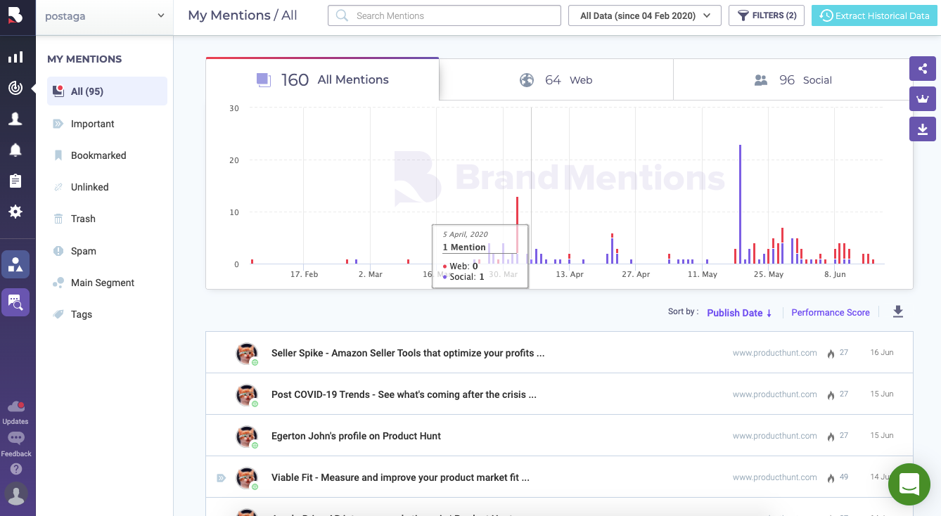Sort mentions by Performance Score link
The width and height of the screenshot is (941, 516).
click(x=830, y=312)
